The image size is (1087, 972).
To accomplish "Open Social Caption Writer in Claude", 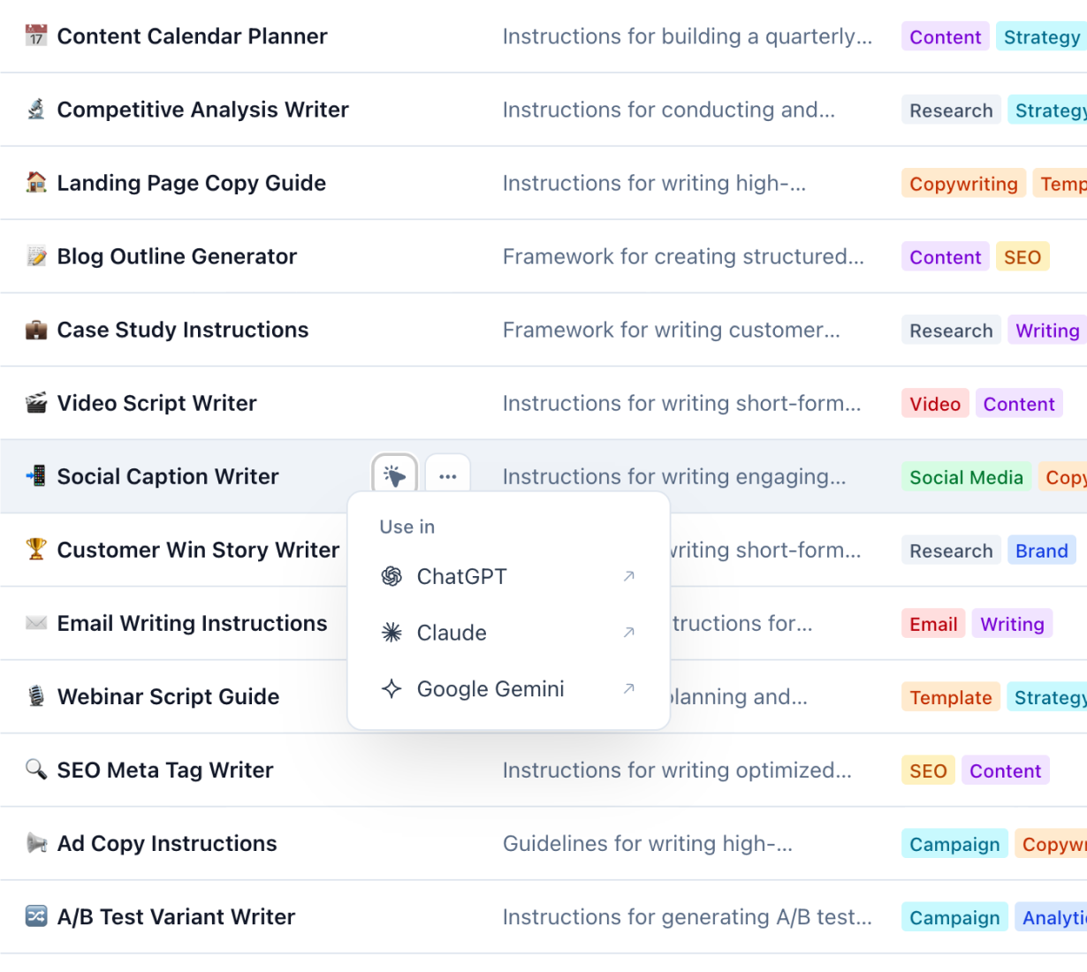I will point(452,633).
